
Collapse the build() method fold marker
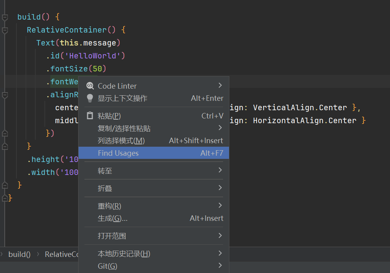[5, 17]
